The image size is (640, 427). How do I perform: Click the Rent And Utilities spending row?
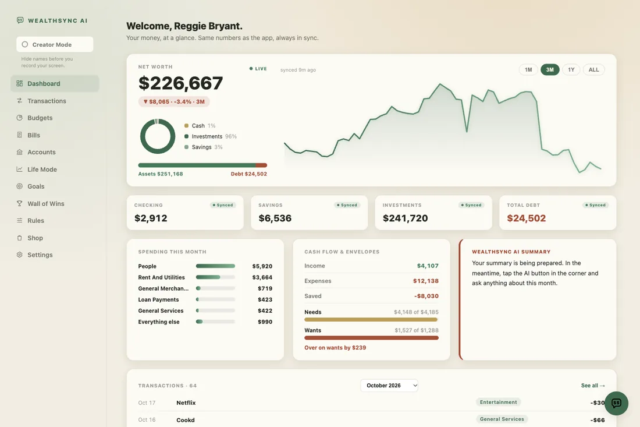click(x=205, y=277)
